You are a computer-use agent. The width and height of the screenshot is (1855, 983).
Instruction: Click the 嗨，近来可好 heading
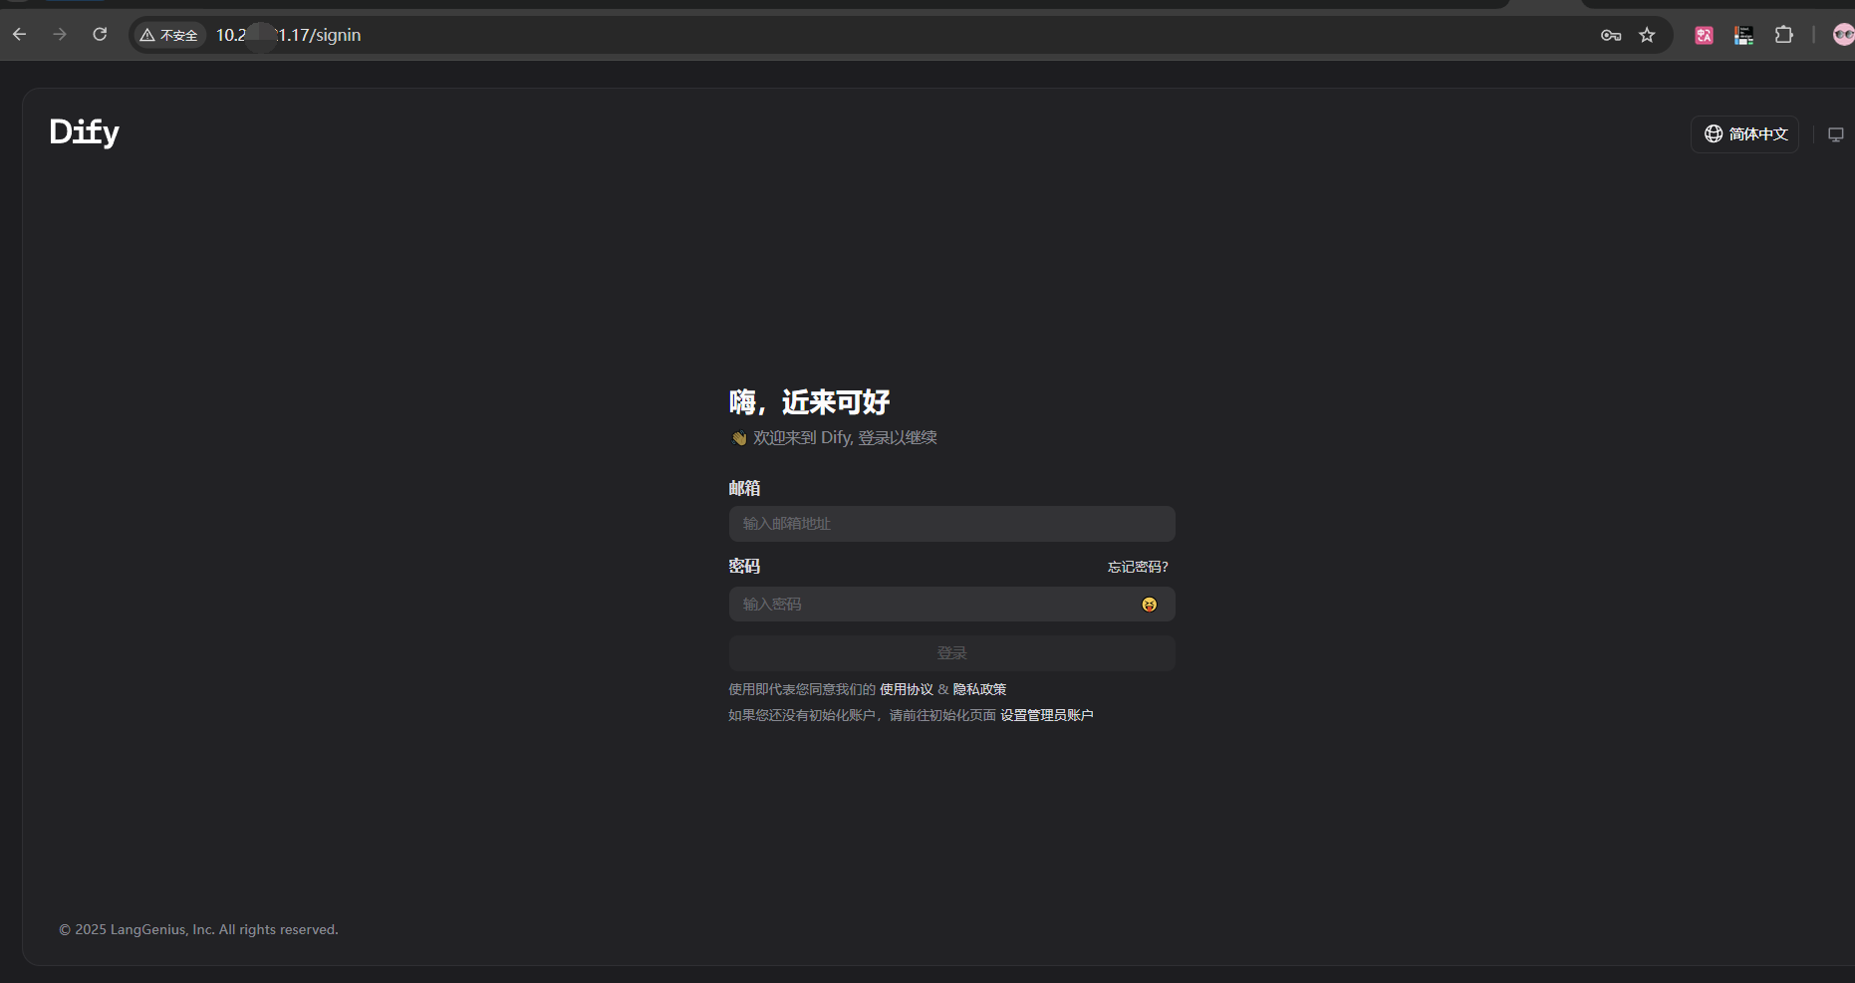click(809, 402)
